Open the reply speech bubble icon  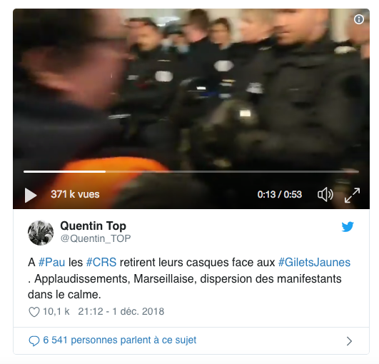[34, 340]
